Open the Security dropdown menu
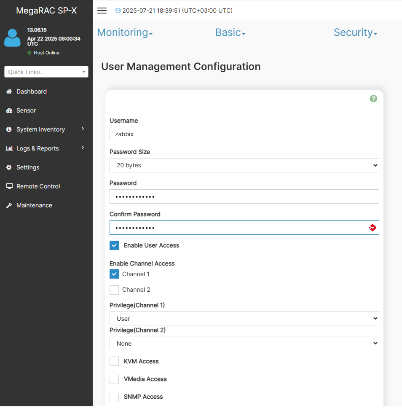This screenshot has width=402, height=408. pyautogui.click(x=355, y=32)
